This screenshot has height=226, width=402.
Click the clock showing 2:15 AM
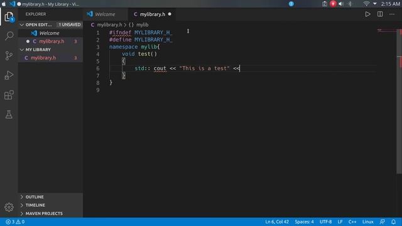pyautogui.click(x=390, y=4)
